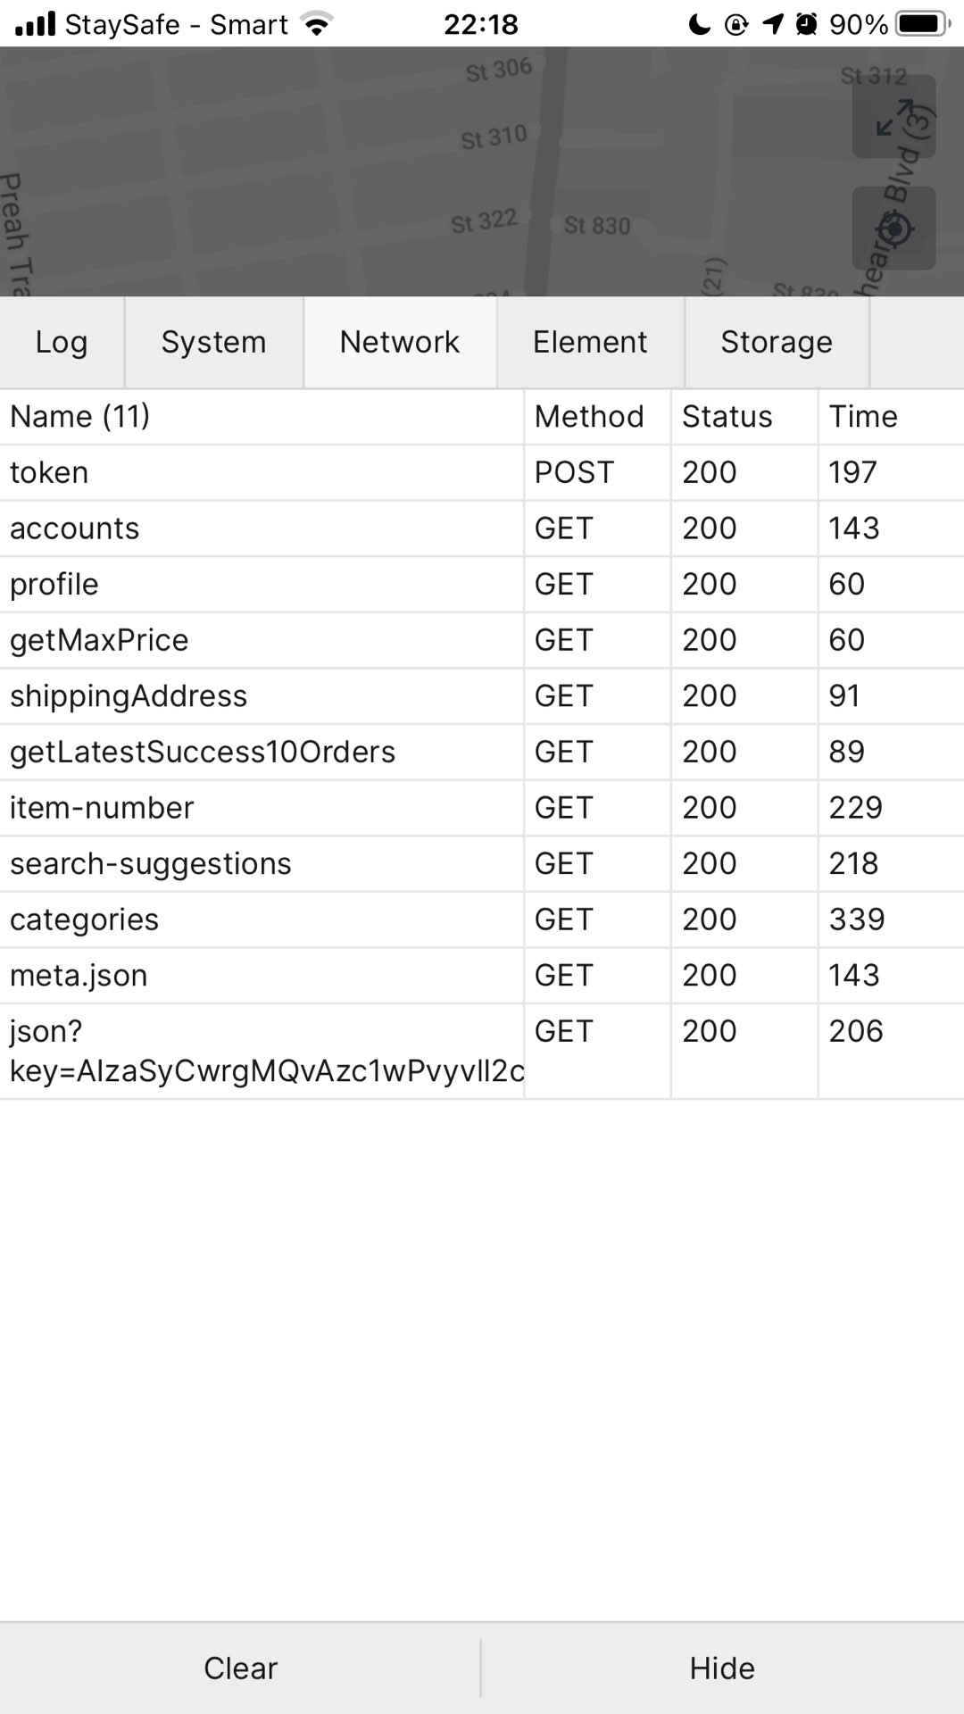The height and width of the screenshot is (1714, 964).
Task: Expand the token POST request row
Action: click(482, 472)
